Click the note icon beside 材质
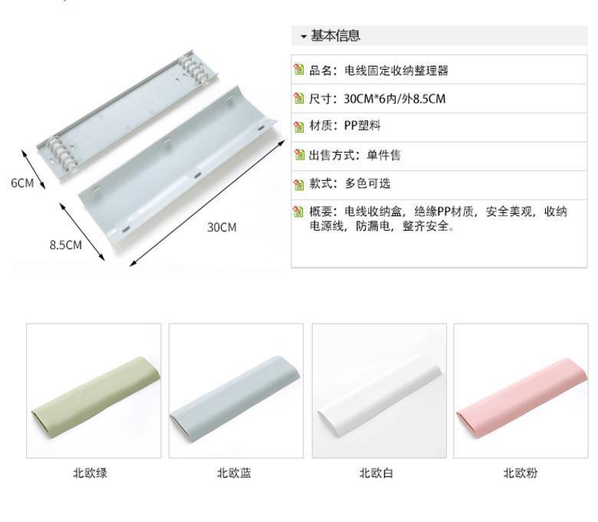 (299, 126)
